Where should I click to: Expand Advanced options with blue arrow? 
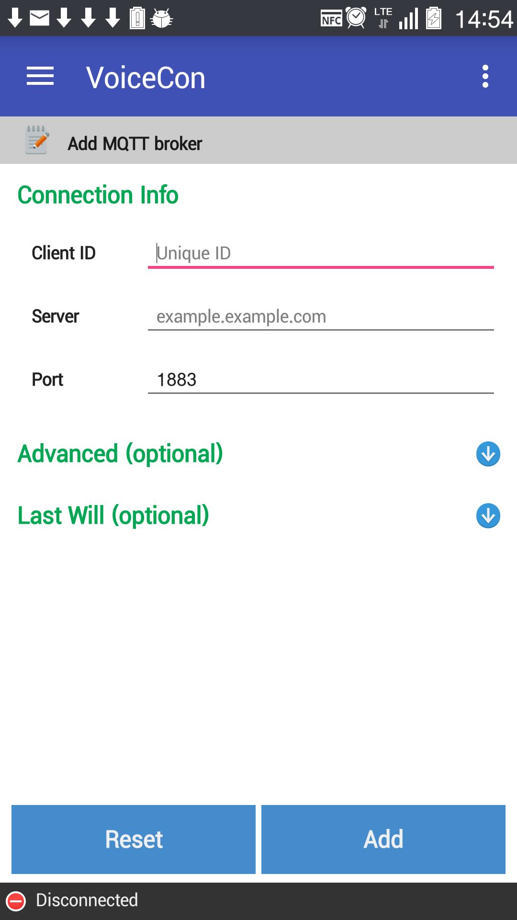488,454
